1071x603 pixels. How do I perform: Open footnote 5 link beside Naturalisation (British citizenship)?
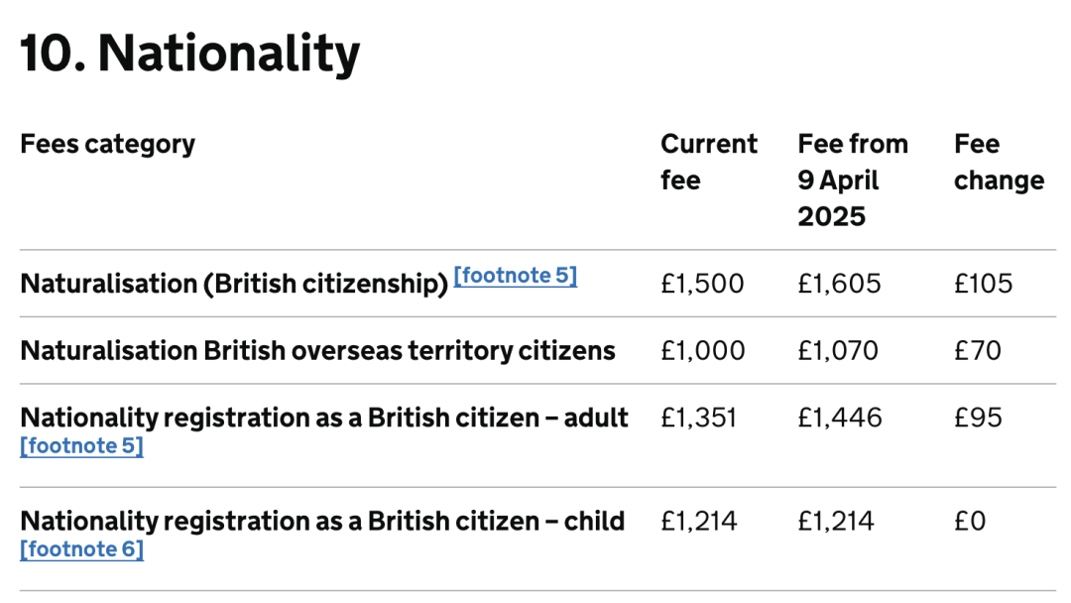pos(515,276)
